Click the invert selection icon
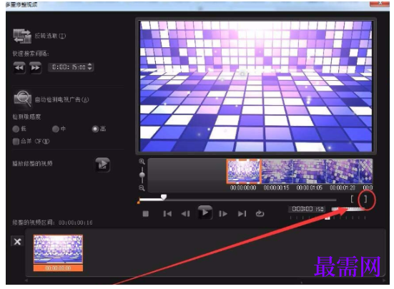Viewport: 394px width, 289px height. (x=22, y=36)
